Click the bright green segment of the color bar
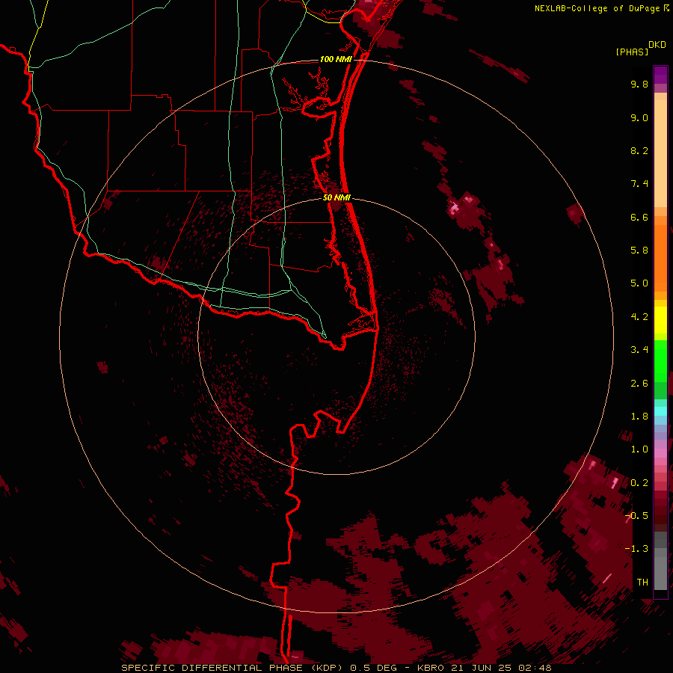This screenshot has height=673, width=673. pyautogui.click(x=660, y=362)
